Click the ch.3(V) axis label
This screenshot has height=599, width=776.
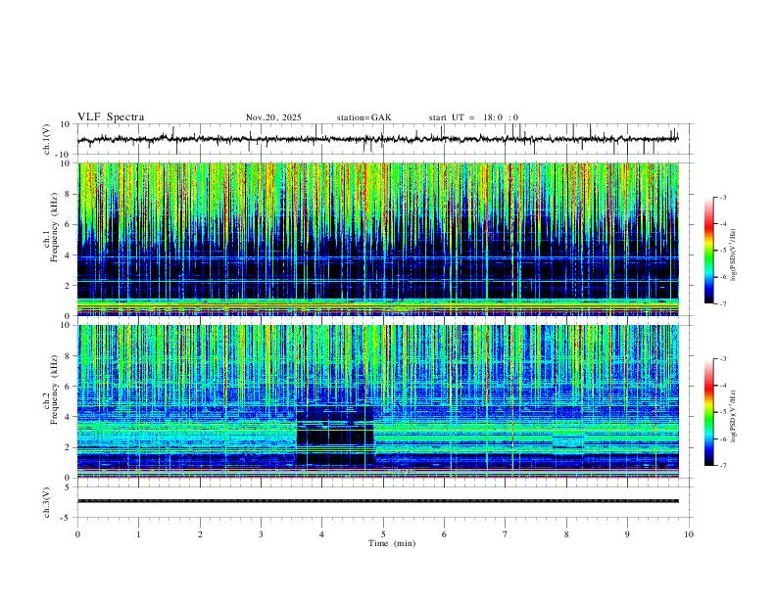(x=47, y=502)
